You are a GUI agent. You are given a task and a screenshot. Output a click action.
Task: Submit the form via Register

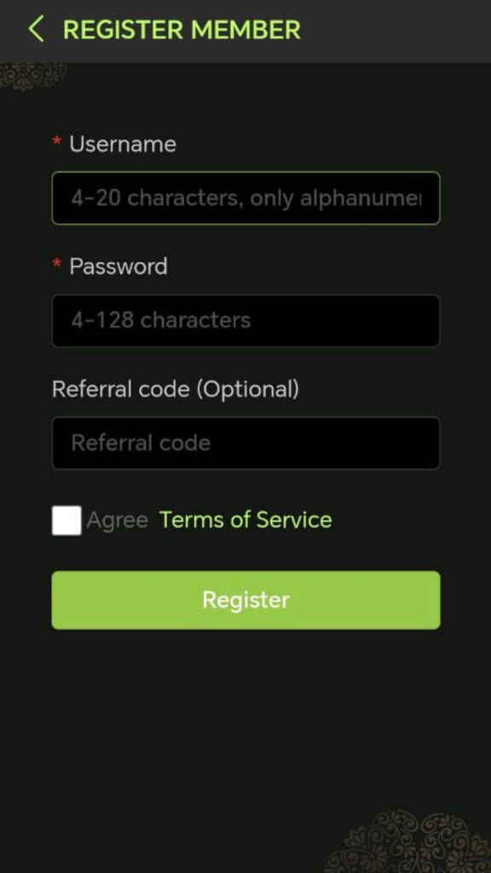point(245,599)
